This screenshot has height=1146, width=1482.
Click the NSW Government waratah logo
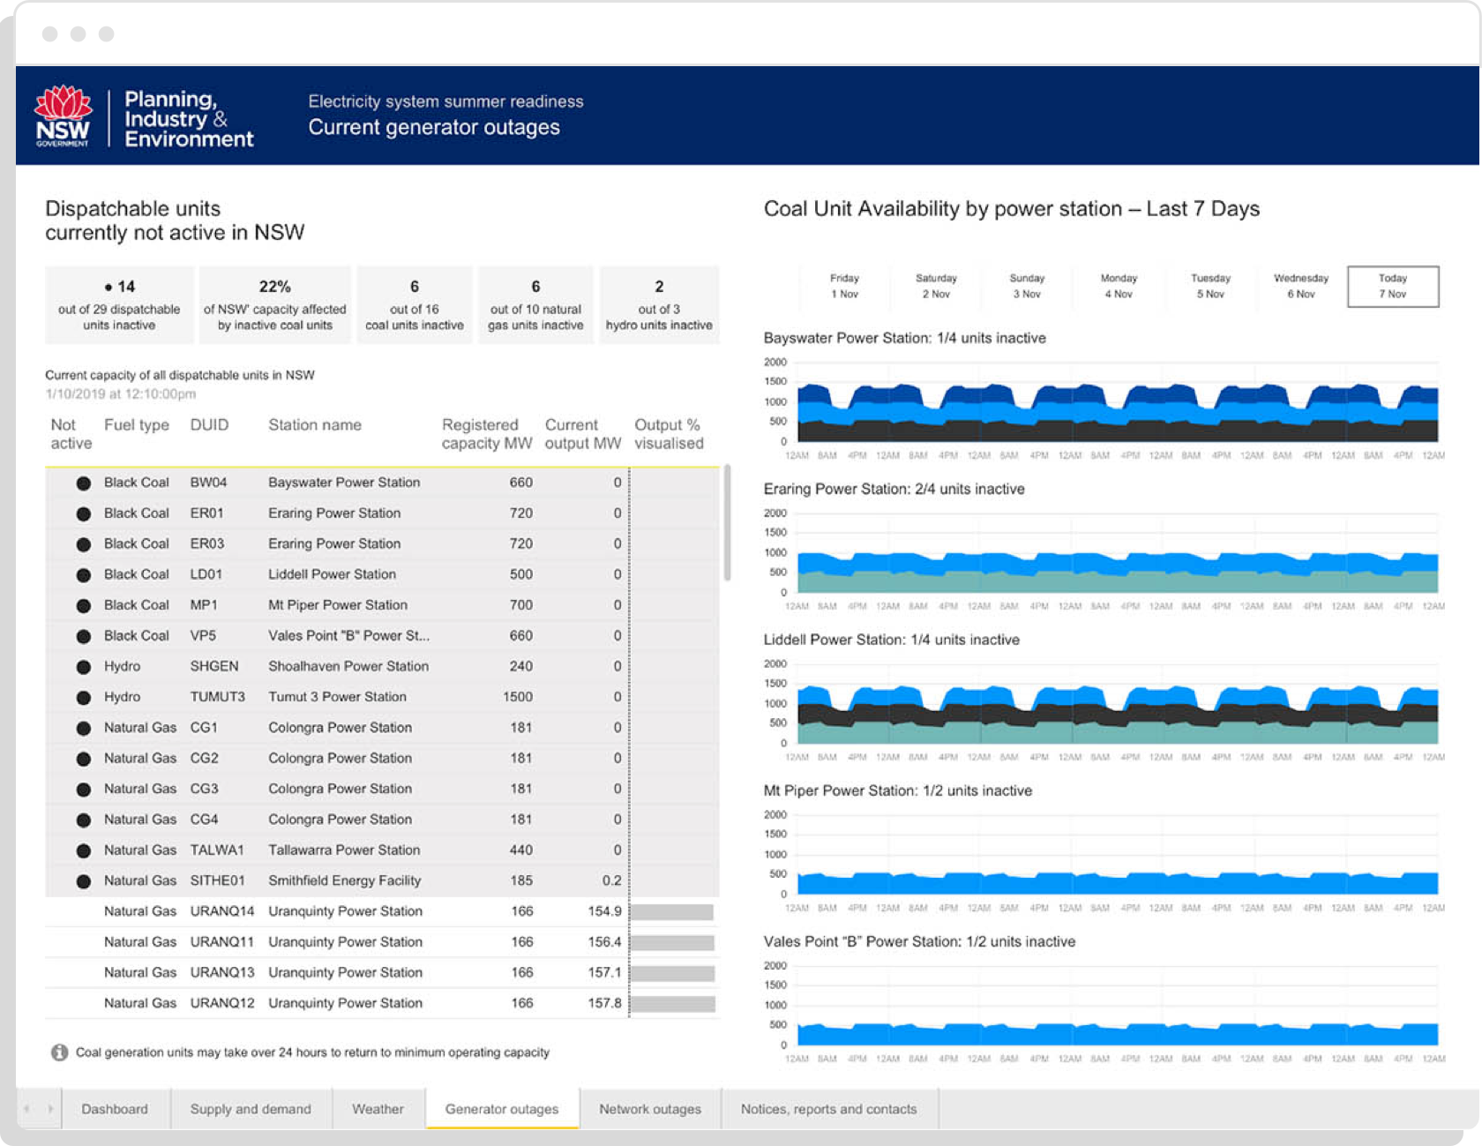click(x=63, y=116)
